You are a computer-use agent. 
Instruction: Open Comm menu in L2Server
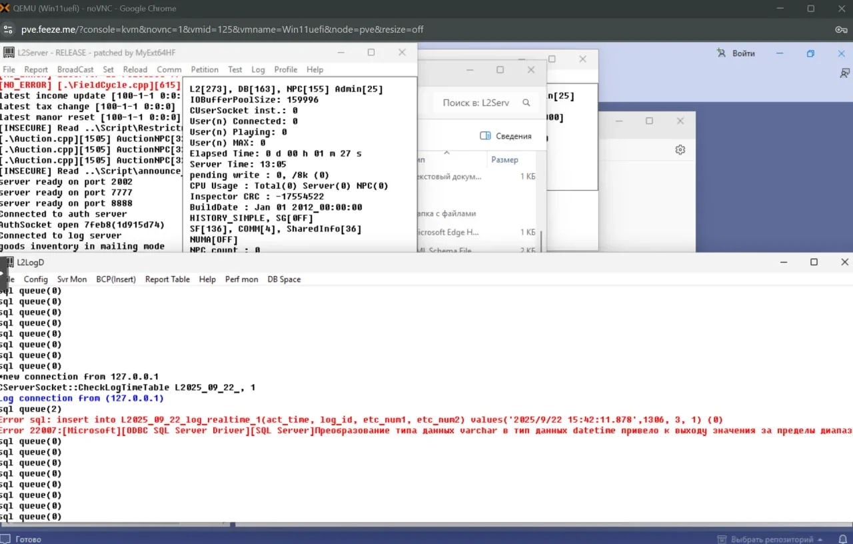pos(169,69)
